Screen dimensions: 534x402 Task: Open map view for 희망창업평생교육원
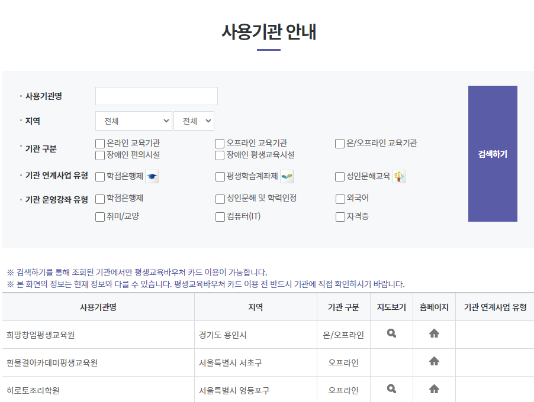(x=391, y=333)
